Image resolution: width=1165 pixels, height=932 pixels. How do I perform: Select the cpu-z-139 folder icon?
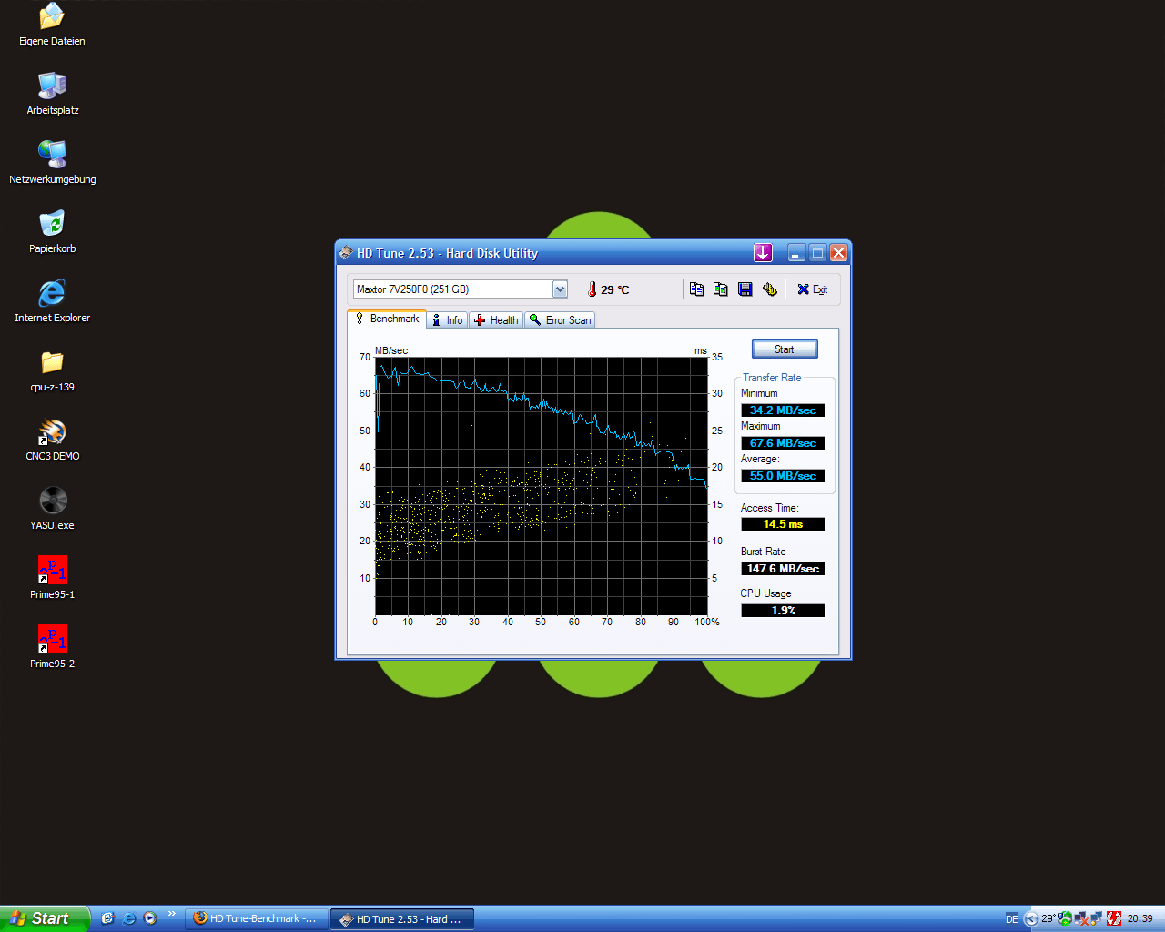coord(52,370)
